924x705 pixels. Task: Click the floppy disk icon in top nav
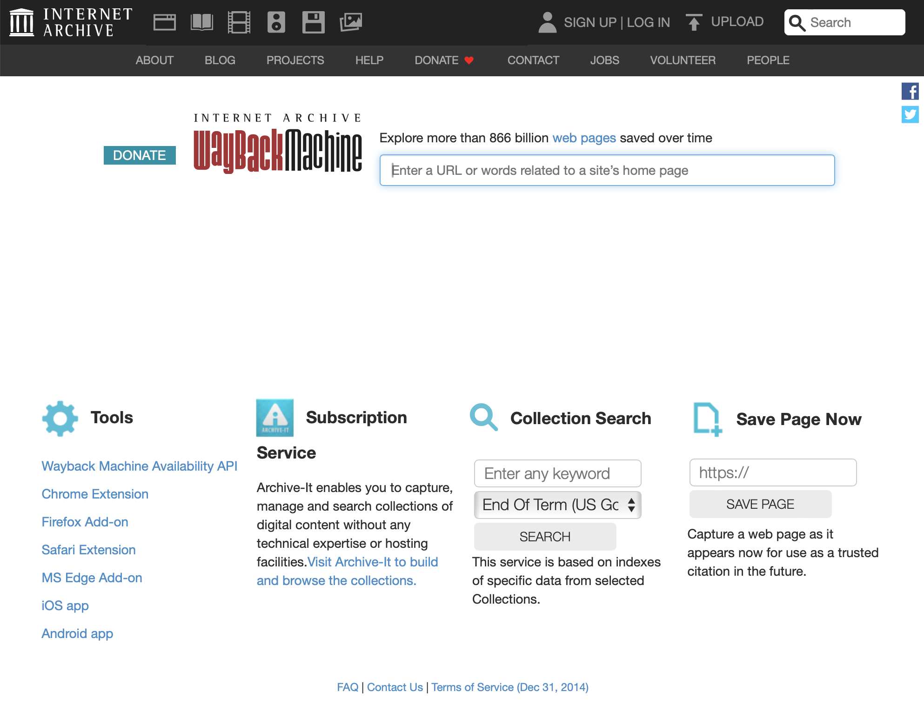(x=313, y=21)
